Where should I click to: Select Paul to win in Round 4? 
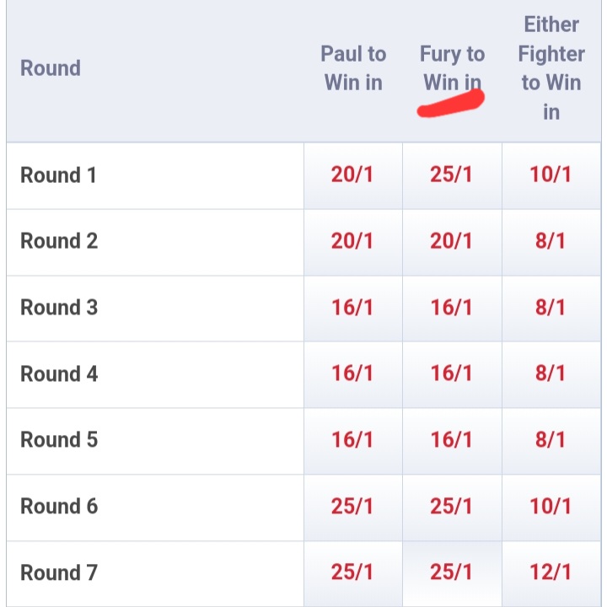tap(352, 373)
